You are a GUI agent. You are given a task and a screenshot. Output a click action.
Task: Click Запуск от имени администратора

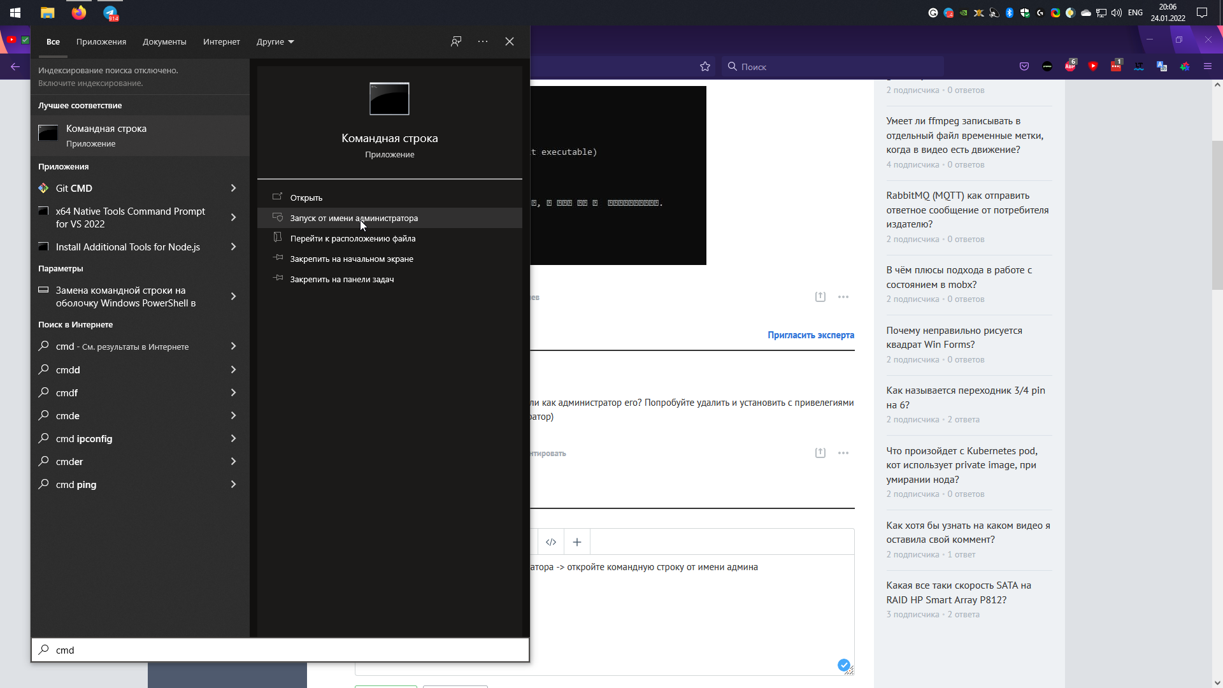(389, 218)
